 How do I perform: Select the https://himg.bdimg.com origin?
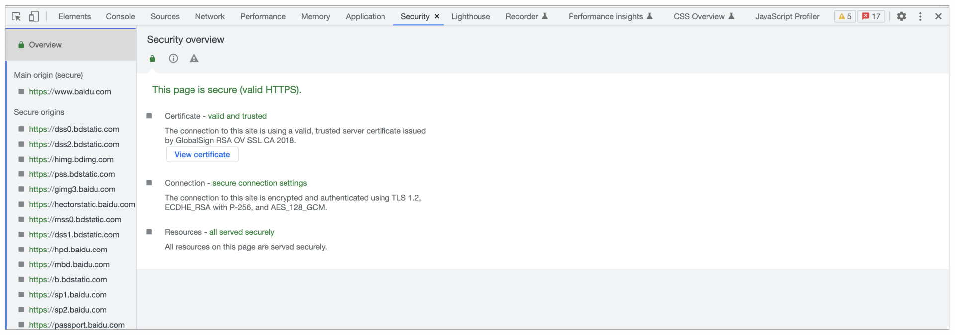click(71, 159)
